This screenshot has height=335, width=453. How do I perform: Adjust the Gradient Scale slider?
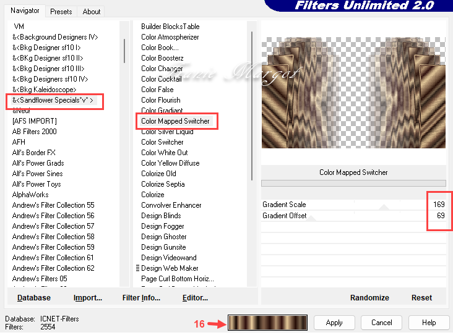(x=353, y=205)
